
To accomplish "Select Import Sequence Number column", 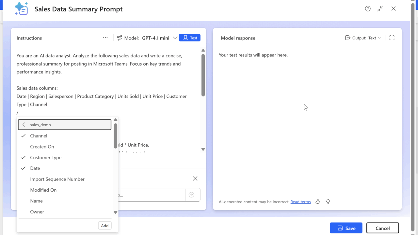I will [x=57, y=179].
